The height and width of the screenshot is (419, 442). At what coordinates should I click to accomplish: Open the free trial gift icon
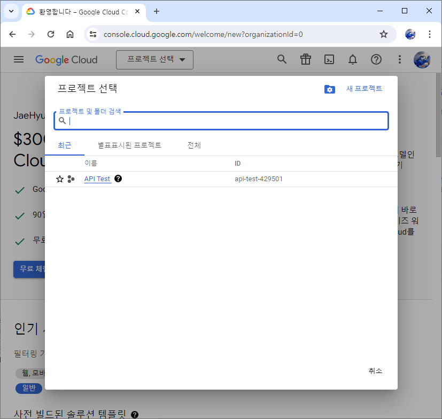305,59
